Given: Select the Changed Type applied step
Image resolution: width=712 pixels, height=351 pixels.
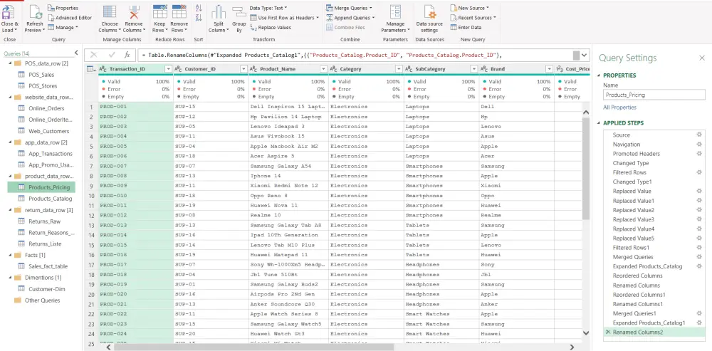Looking at the screenshot, I should tap(631, 163).
